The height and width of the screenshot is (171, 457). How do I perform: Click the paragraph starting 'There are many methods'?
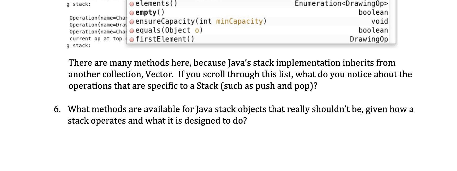240,74
